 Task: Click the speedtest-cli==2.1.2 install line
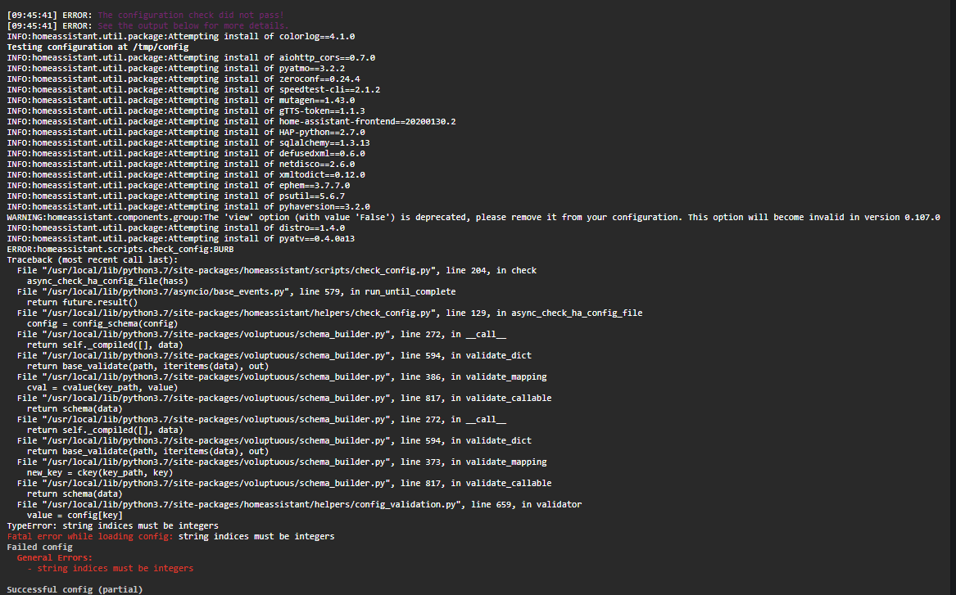click(193, 89)
